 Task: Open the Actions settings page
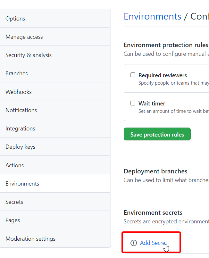coord(14,165)
